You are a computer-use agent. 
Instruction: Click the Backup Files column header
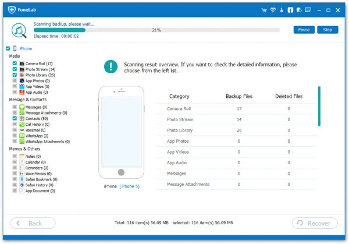pos(239,96)
